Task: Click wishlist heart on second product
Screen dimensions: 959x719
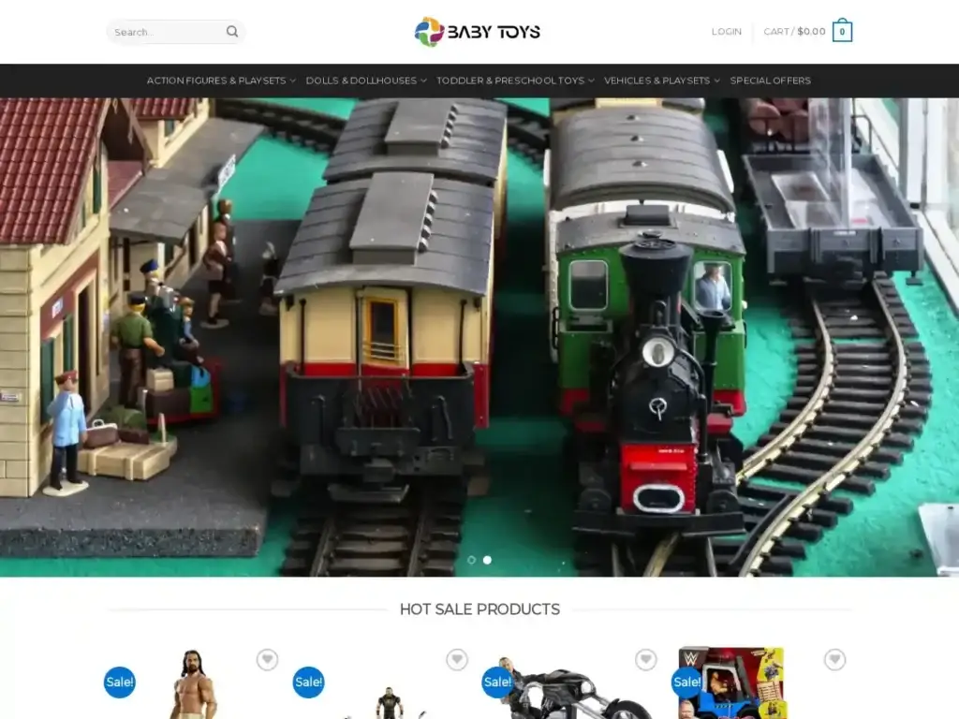Action: (456, 660)
